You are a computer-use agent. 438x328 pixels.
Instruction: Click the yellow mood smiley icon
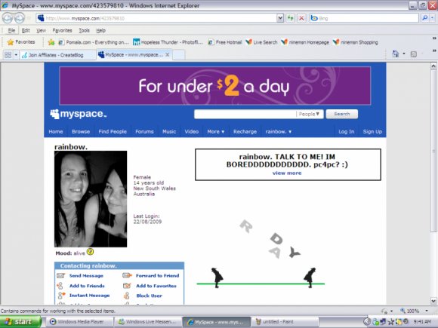click(x=90, y=252)
